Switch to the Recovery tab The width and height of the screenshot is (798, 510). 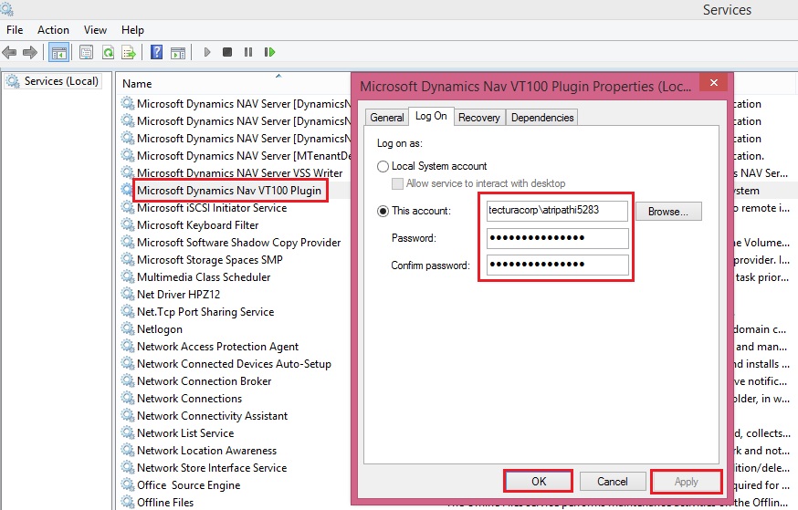[x=478, y=117]
